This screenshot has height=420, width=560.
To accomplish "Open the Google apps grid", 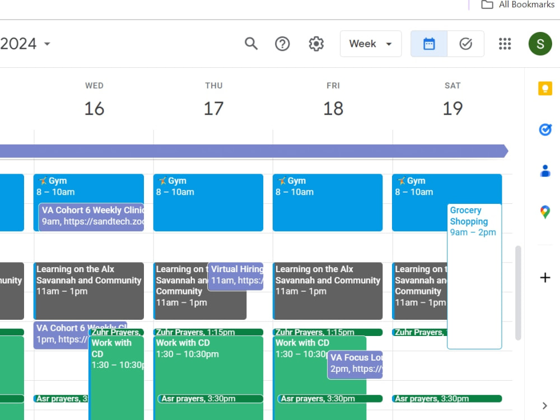I will tap(505, 44).
